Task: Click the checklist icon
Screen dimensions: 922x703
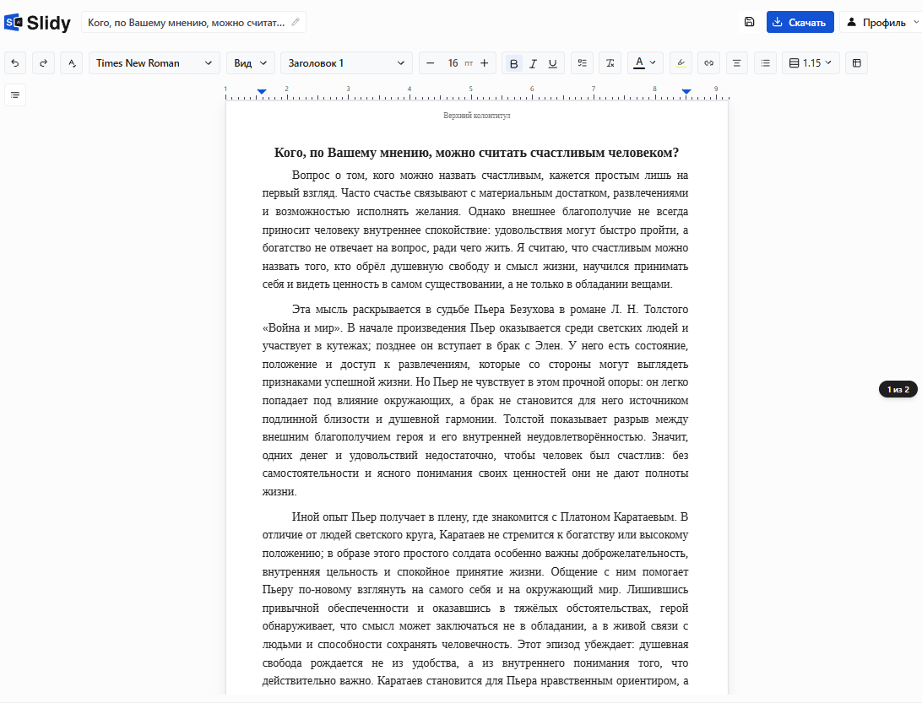Action: coord(582,63)
